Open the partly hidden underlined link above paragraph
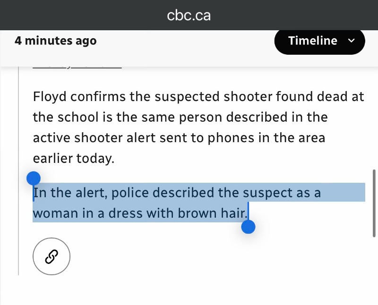The width and height of the screenshot is (378, 305). pyautogui.click(x=77, y=67)
